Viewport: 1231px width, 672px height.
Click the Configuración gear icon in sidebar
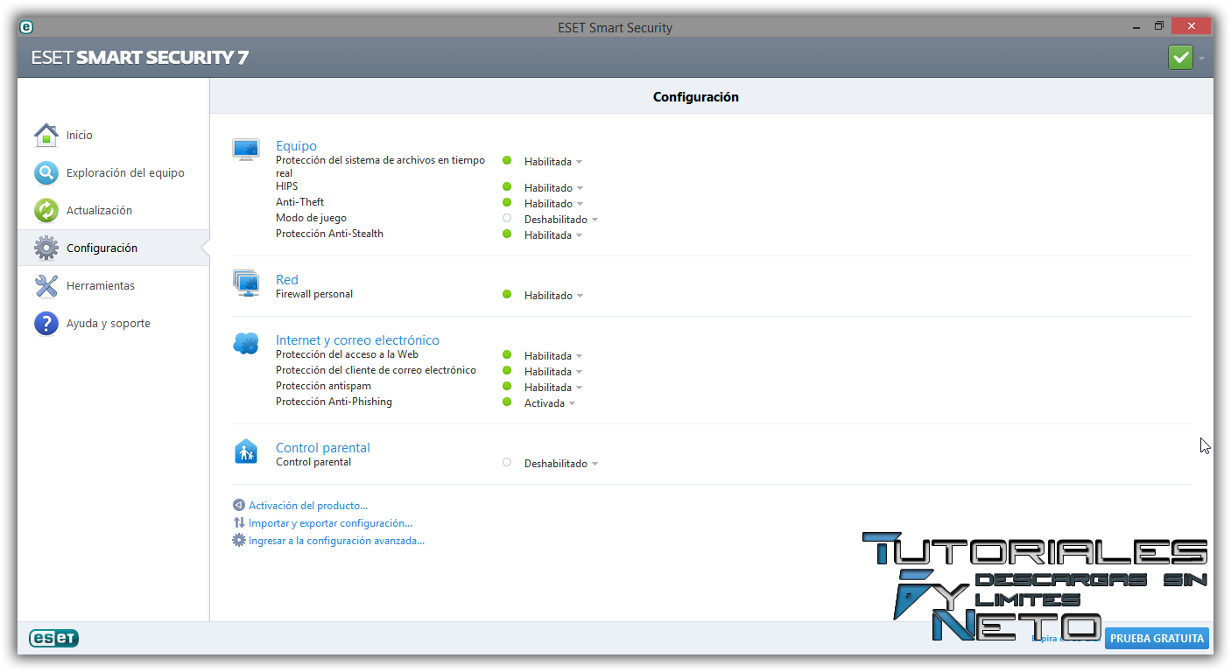pyautogui.click(x=46, y=248)
